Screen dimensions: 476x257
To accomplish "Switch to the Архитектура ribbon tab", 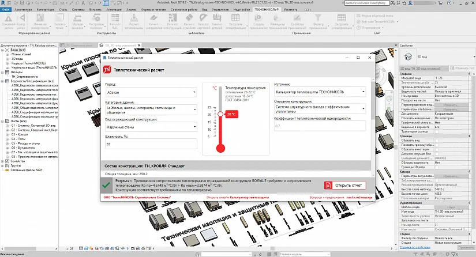I will point(23,9).
